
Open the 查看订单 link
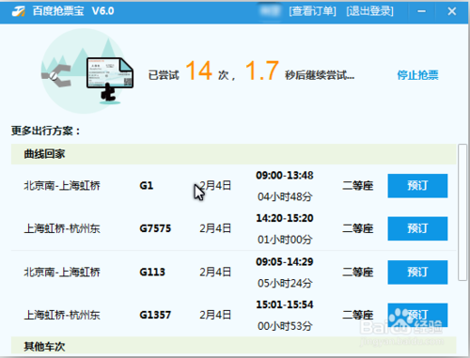coord(312,11)
